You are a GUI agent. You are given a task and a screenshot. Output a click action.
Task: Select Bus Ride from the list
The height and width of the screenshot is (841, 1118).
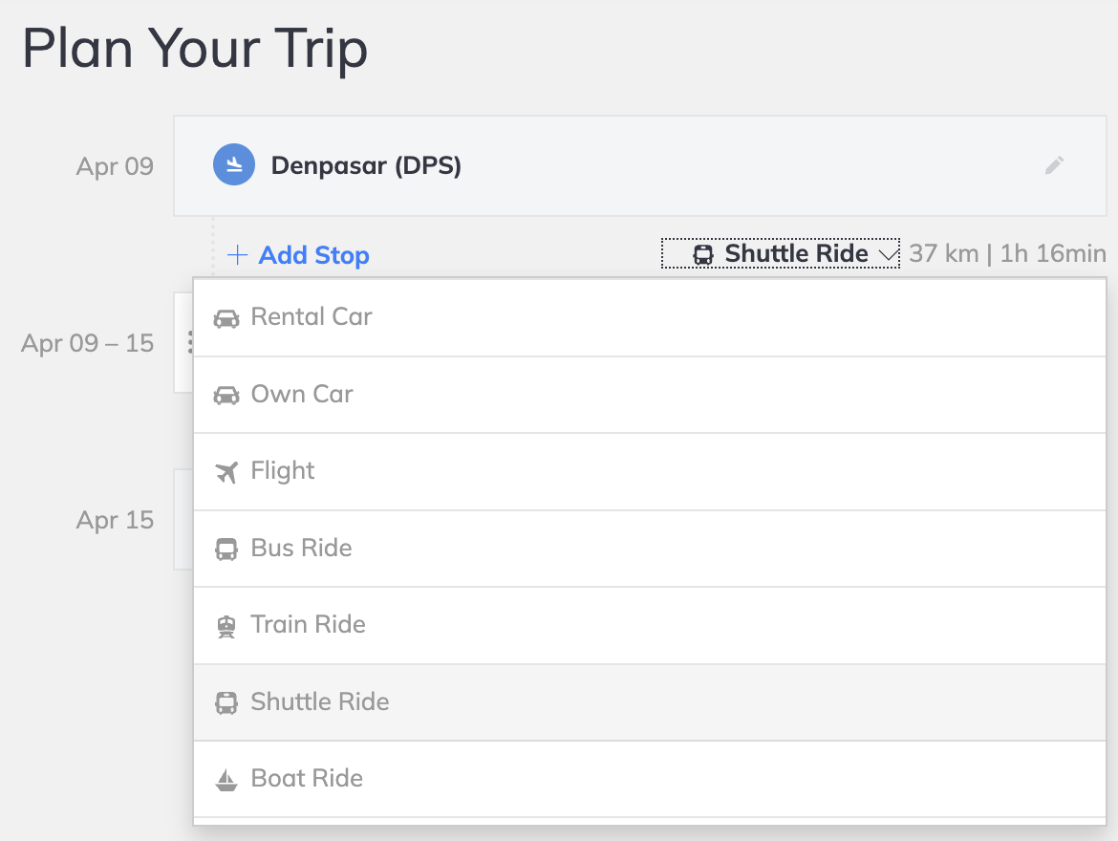650,550
